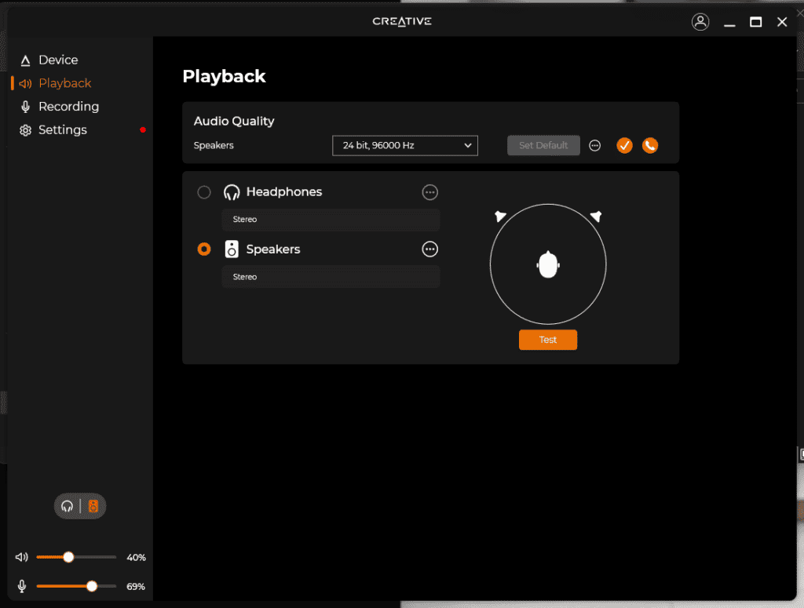Expand the Headphones Stereo configuration field
The image size is (804, 608).
pos(331,220)
